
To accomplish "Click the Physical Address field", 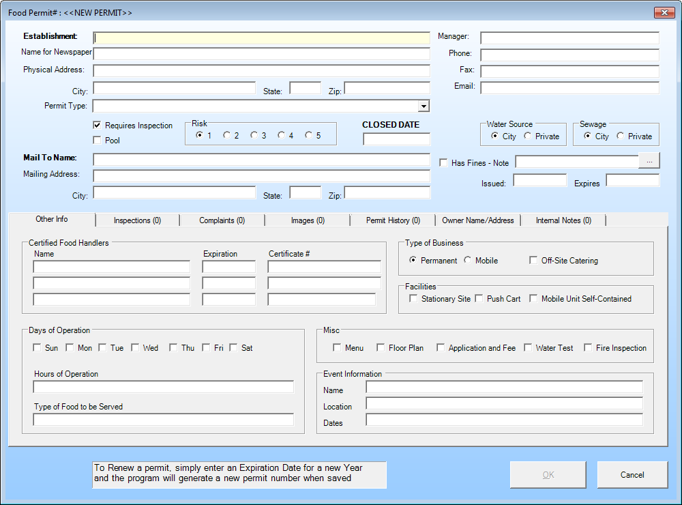I will pos(261,70).
